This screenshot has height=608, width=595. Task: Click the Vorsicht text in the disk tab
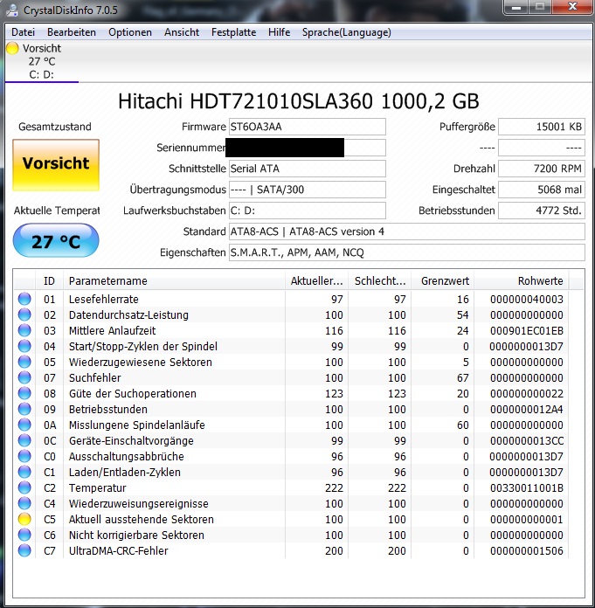click(42, 48)
